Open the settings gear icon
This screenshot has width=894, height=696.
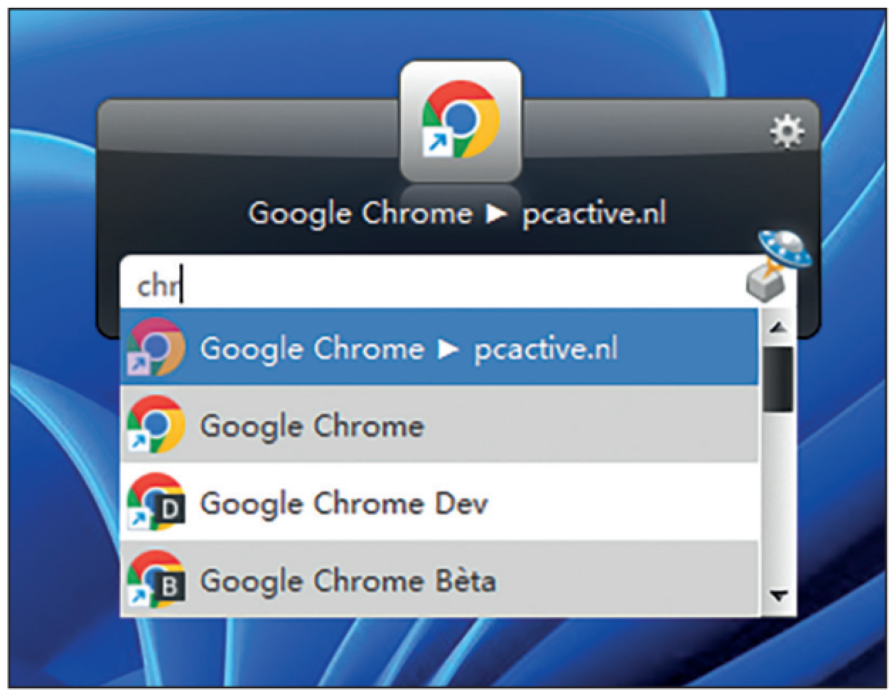click(x=787, y=132)
